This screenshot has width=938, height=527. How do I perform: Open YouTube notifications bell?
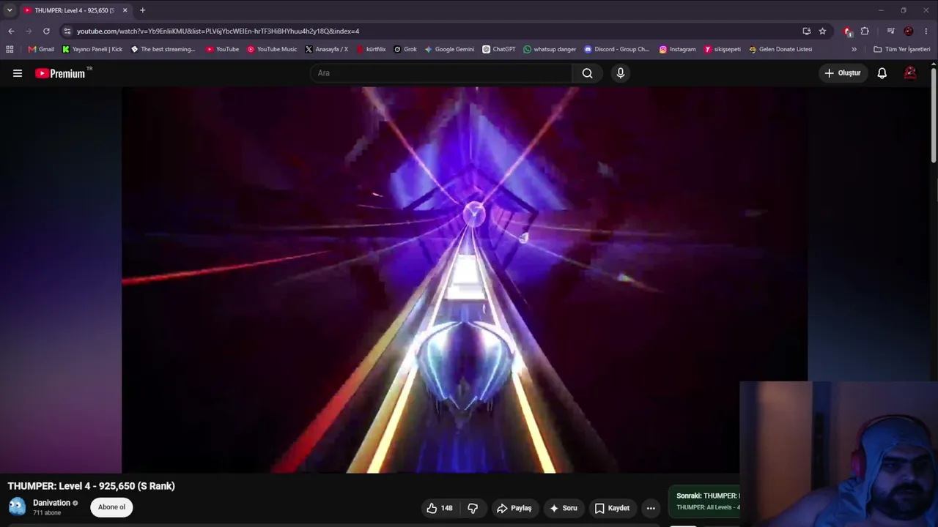pos(882,73)
